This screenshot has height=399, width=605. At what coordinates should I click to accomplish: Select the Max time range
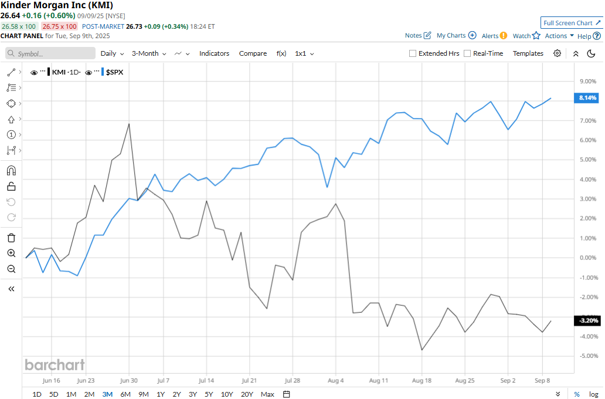tap(267, 394)
